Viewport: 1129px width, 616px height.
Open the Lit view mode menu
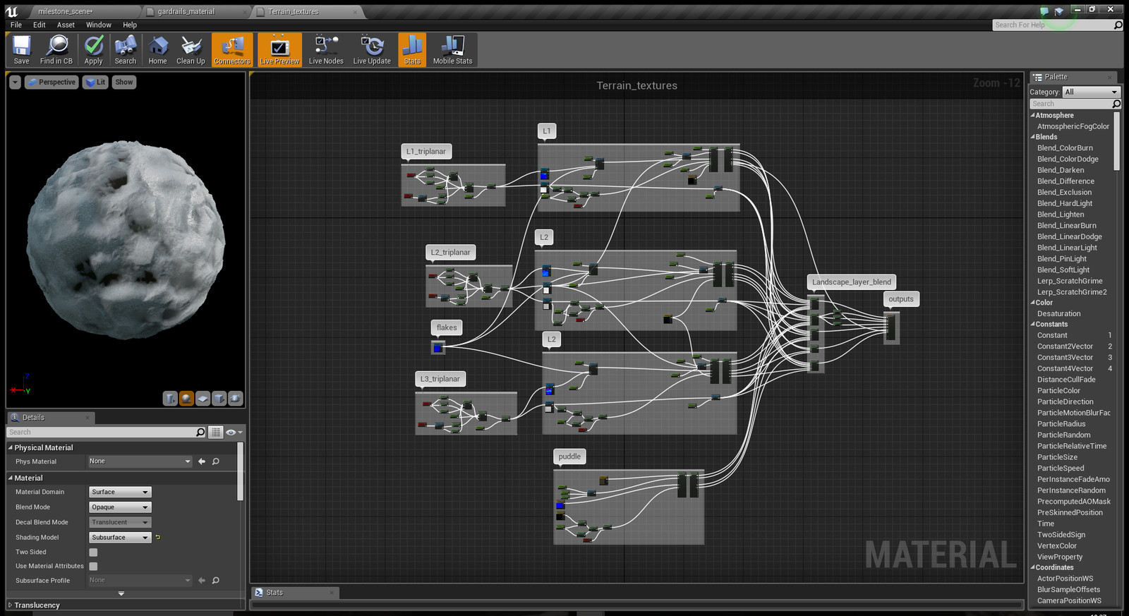pyautogui.click(x=95, y=82)
